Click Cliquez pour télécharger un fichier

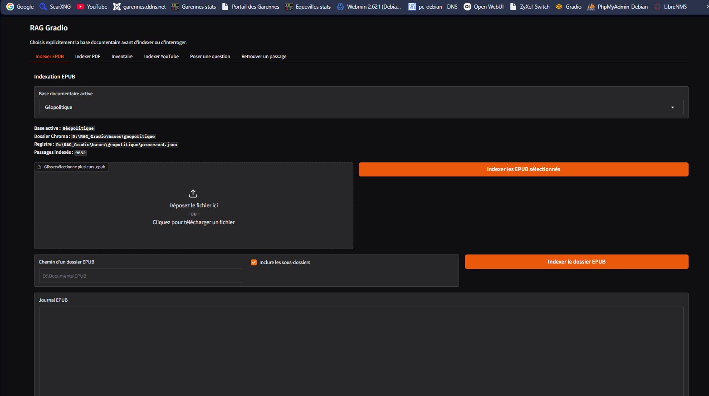(x=194, y=222)
